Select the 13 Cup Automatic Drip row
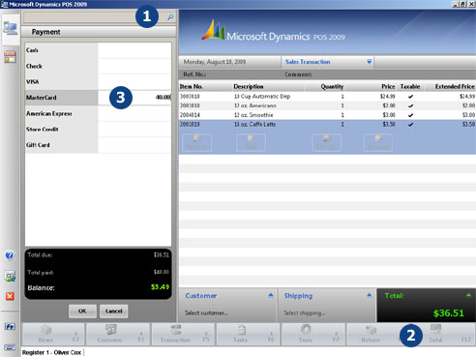476x357 pixels. tap(327, 97)
